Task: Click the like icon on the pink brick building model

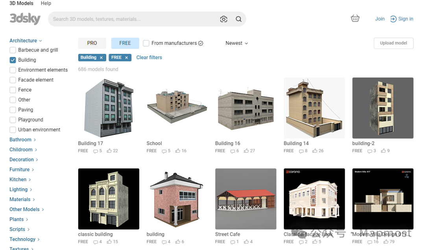Action: pyautogui.click(x=177, y=242)
